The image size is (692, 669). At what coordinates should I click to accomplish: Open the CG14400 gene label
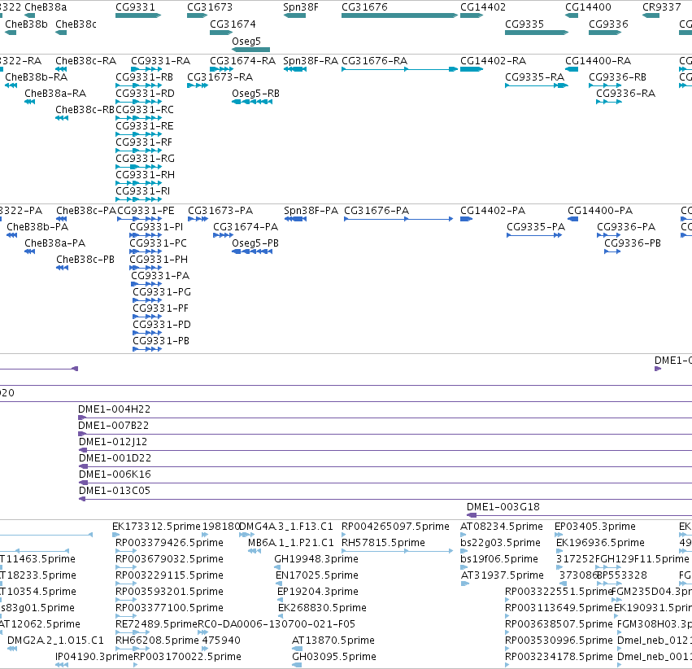(588, 7)
